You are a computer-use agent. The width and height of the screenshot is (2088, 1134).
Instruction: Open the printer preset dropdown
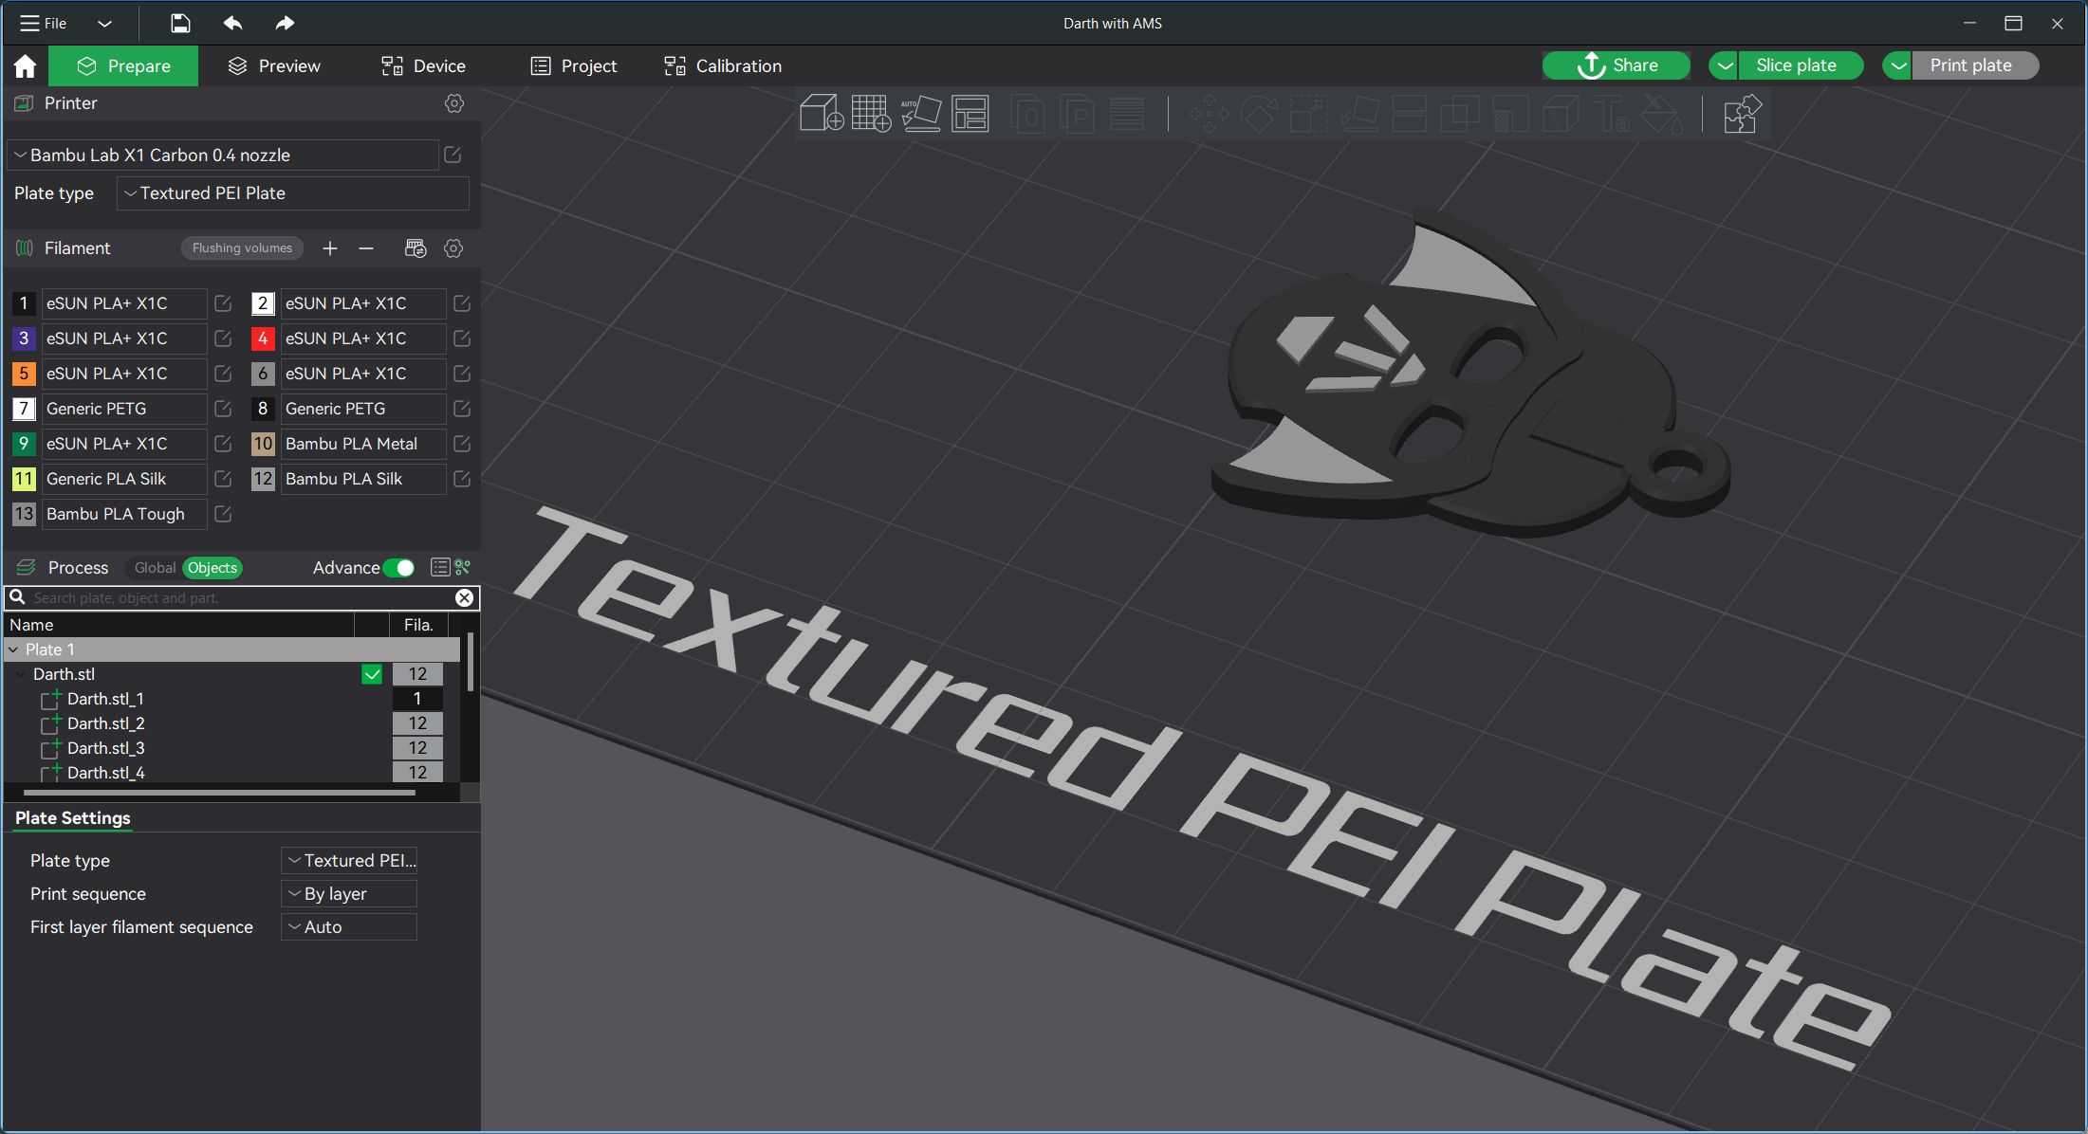(x=223, y=155)
